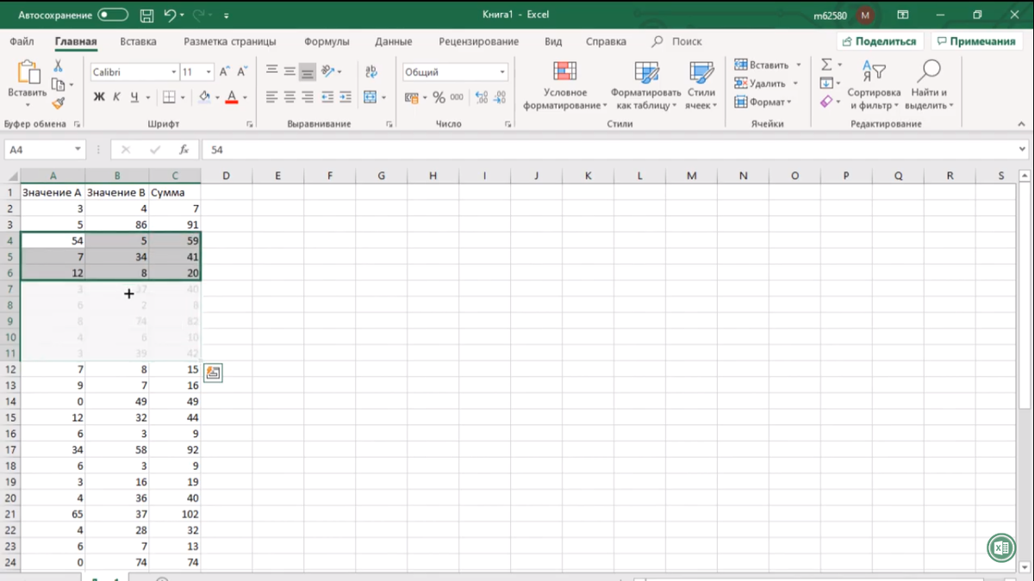Click the Copy icon in clipboard group

click(58, 84)
